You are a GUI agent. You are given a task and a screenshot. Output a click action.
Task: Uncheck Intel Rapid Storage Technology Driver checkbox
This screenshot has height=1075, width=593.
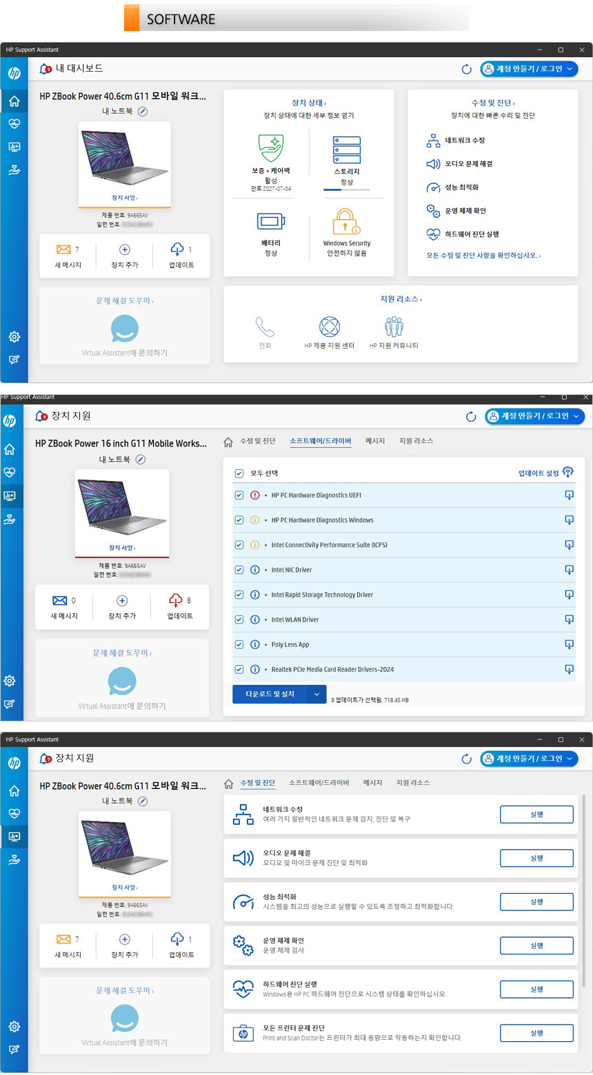tap(239, 595)
